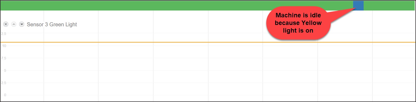Image resolution: width=416 pixels, height=102 pixels.
Task: Select the blue idle segment in status bar
Action: point(358,6)
